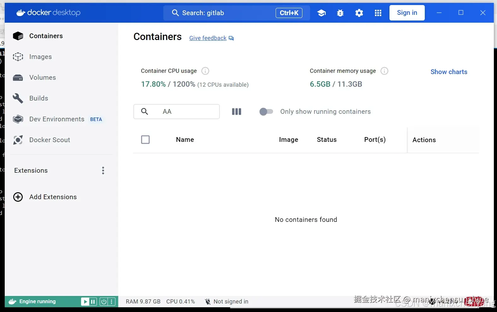
Task: Click the Containers sidebar icon
Action: [18, 36]
